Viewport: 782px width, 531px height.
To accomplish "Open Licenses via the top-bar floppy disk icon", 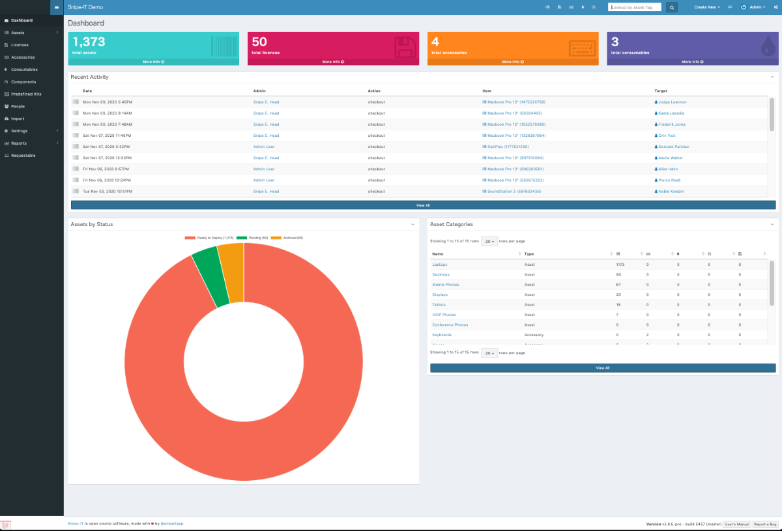I will [x=560, y=7].
